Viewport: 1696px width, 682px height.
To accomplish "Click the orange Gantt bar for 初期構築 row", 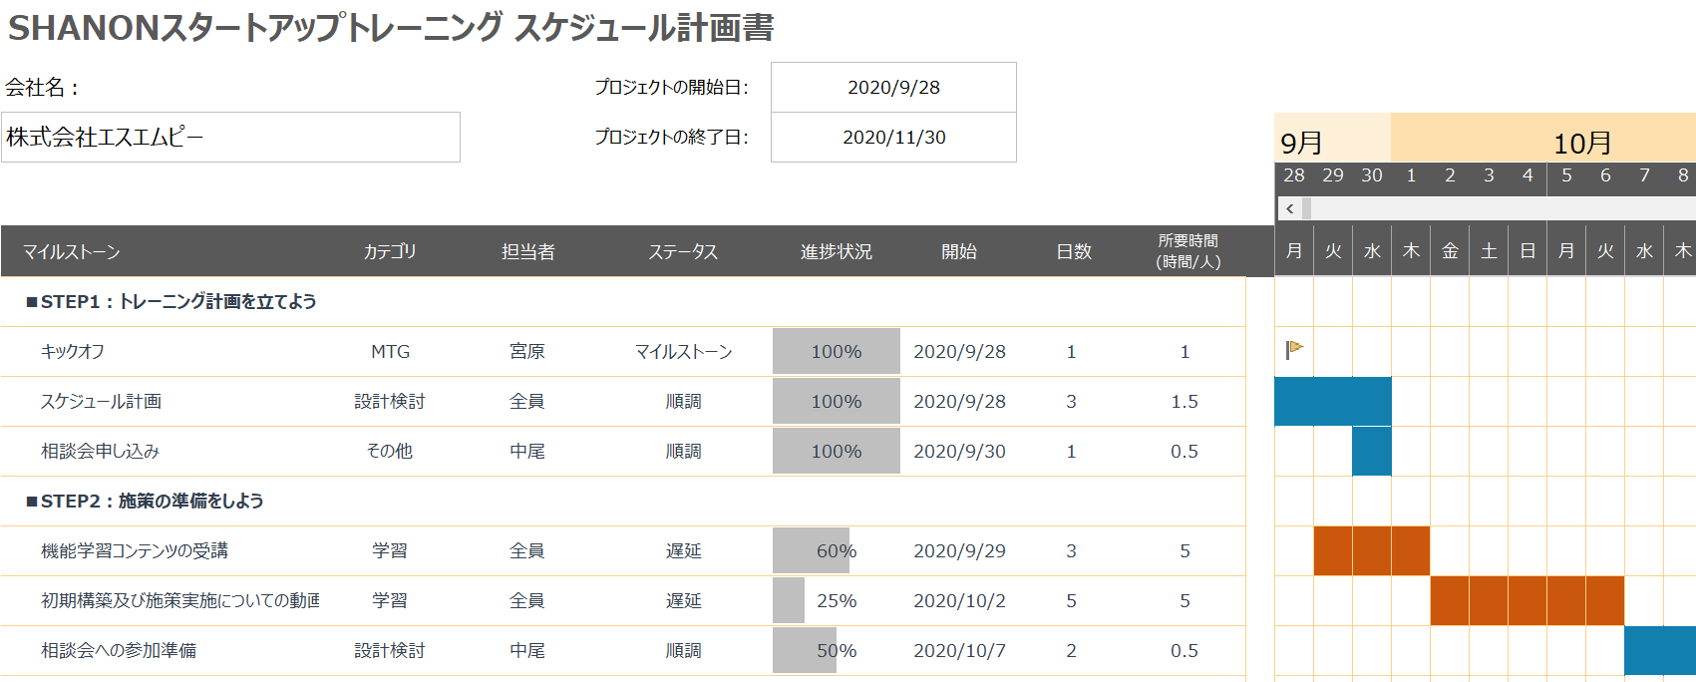I will (x=1527, y=600).
